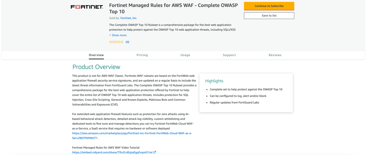Save this product to a list

269,16
